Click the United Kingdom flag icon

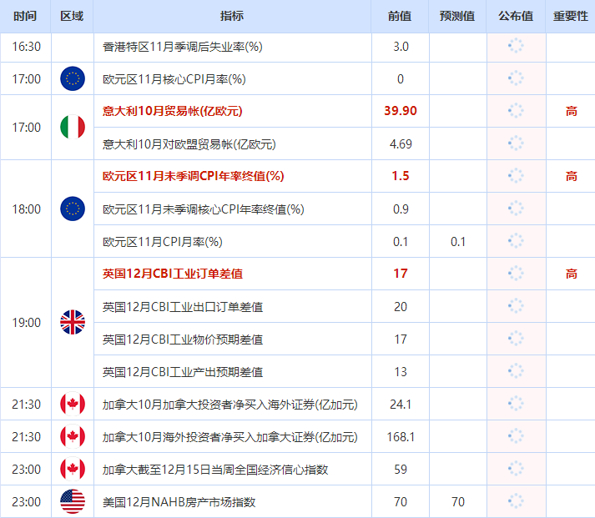point(73,322)
